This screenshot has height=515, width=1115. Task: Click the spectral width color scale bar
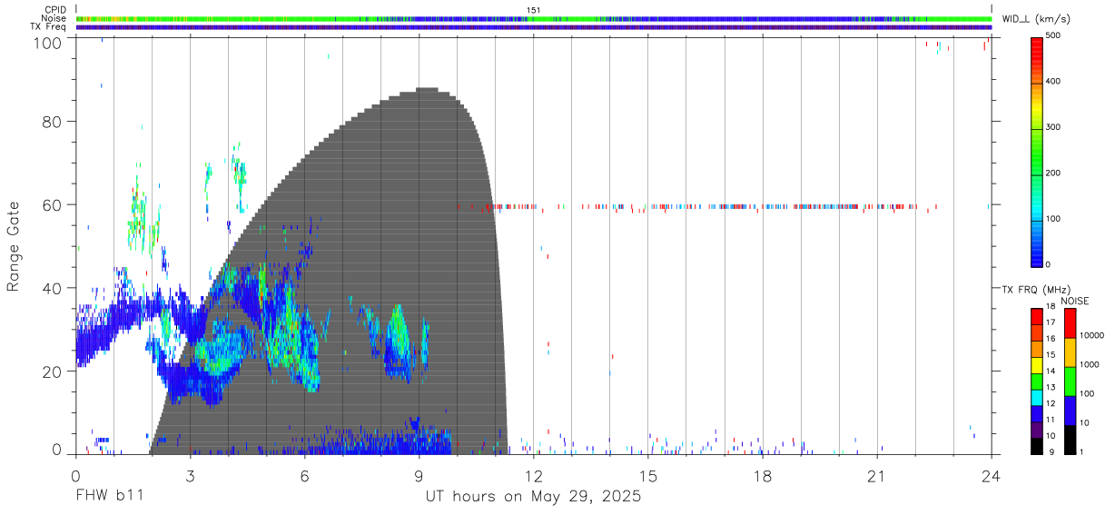click(x=1037, y=151)
